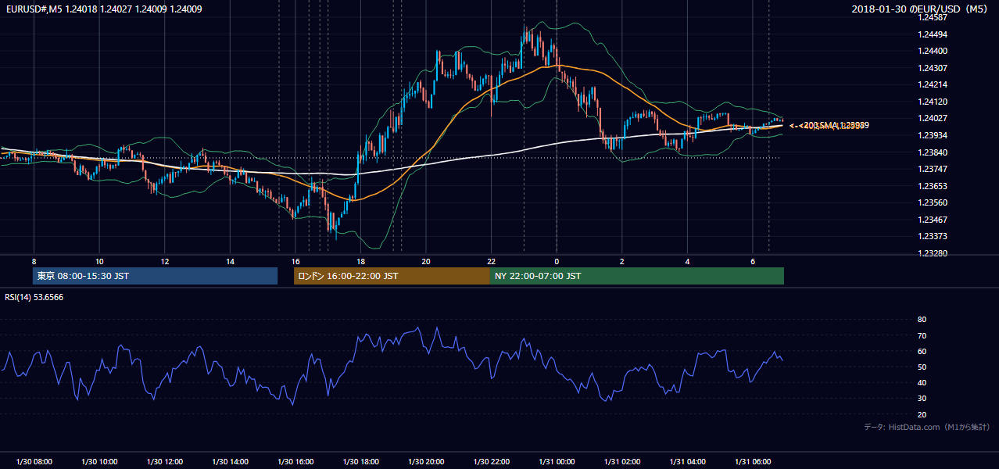
Task: Click the 200 SMA price label
Action: 830,125
